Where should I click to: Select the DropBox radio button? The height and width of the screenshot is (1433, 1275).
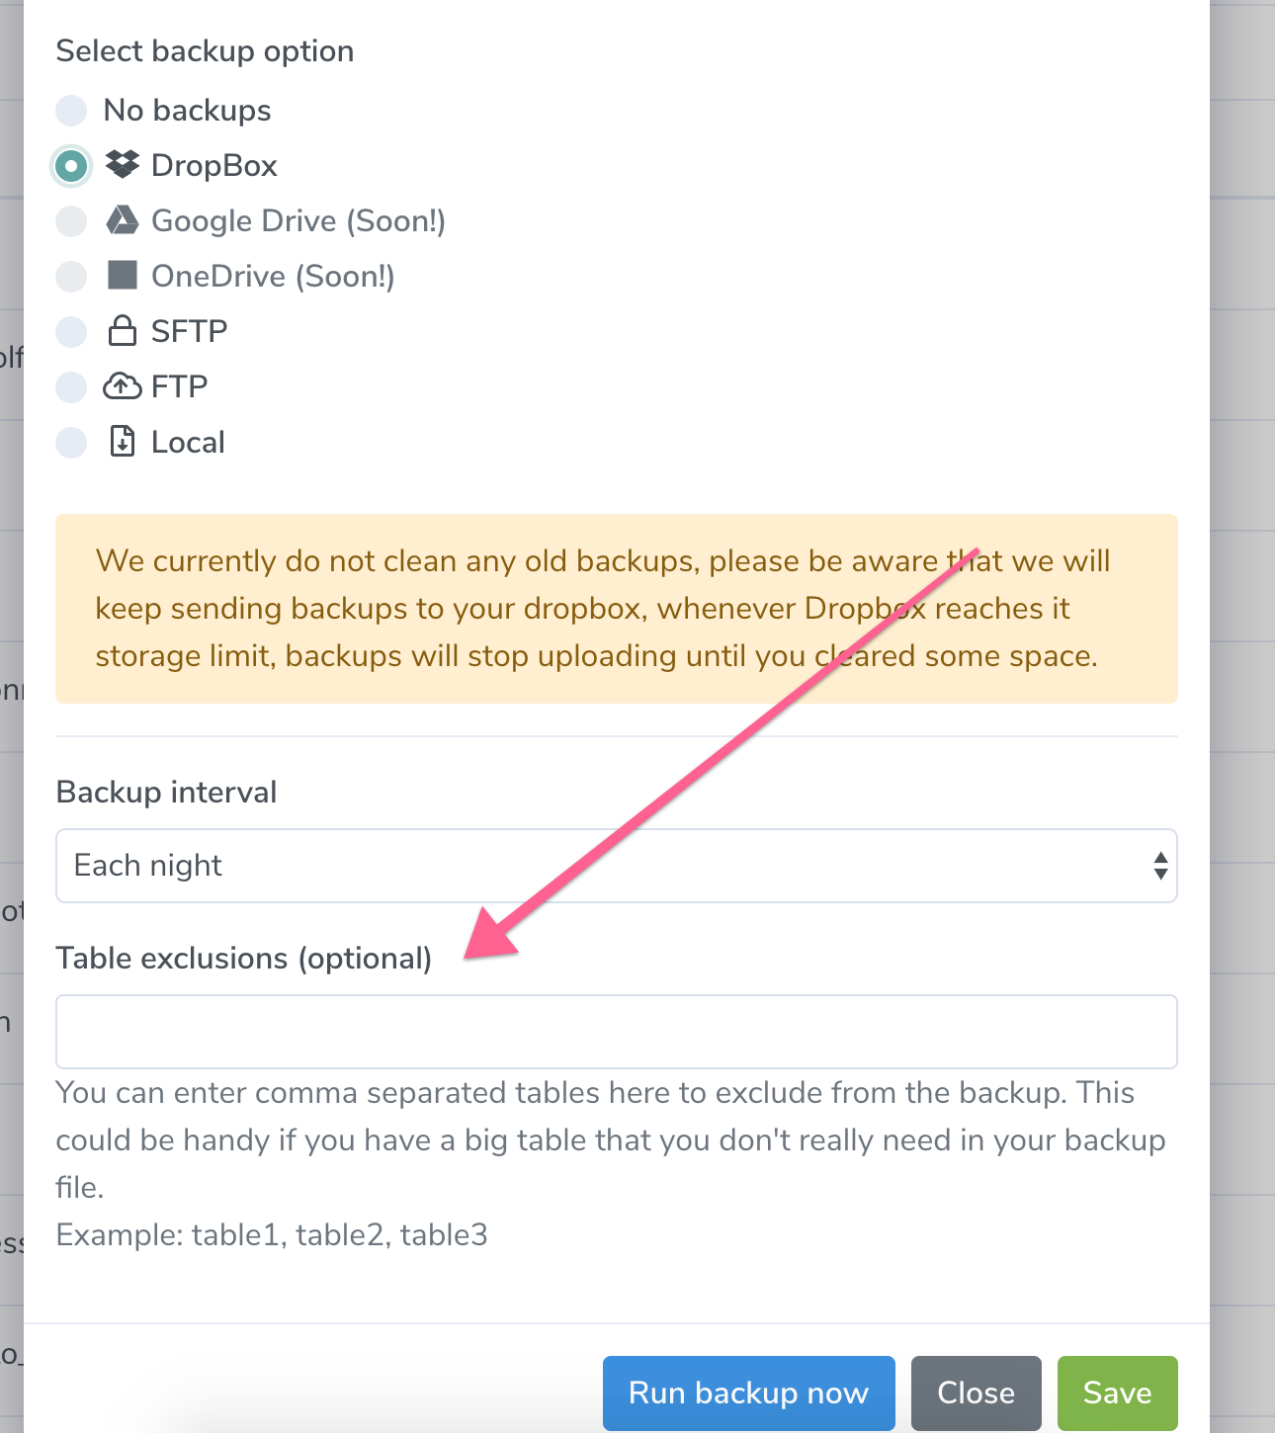(71, 166)
